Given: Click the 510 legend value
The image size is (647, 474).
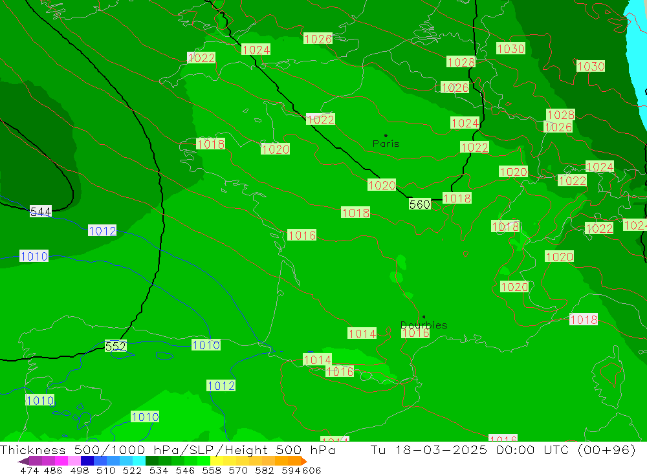Looking at the screenshot, I should coord(105,470).
